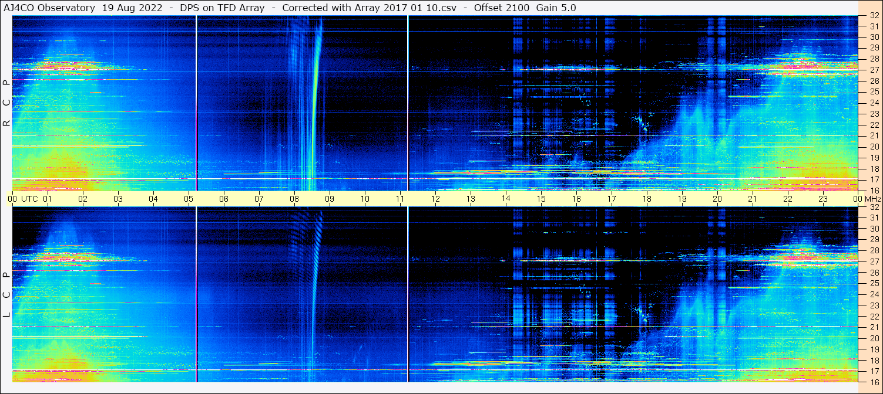
Task: Click the 'UTC' label on the time axis
Action: (29, 199)
